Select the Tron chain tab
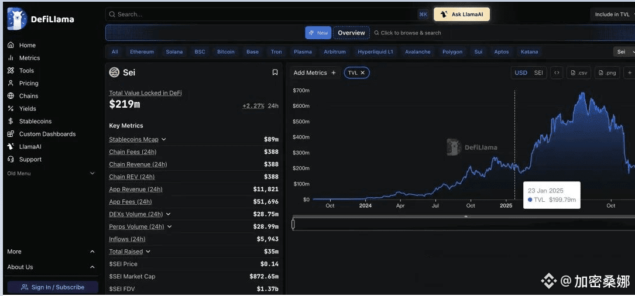This screenshot has width=635, height=296. click(x=276, y=52)
